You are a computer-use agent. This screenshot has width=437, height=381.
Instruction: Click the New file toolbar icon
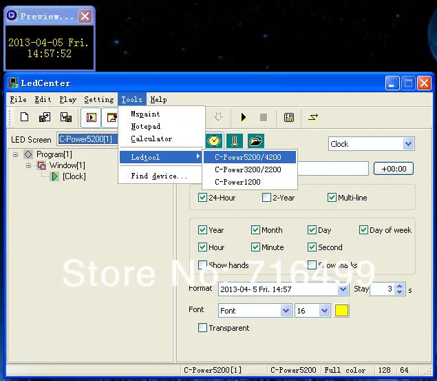coord(24,117)
